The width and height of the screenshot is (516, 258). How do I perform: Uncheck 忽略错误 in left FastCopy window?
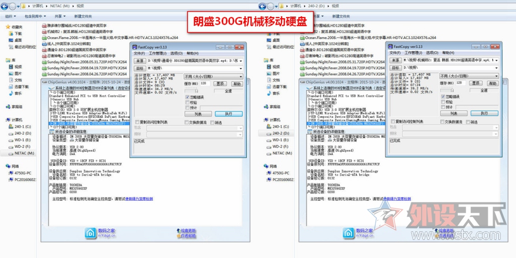click(x=195, y=97)
